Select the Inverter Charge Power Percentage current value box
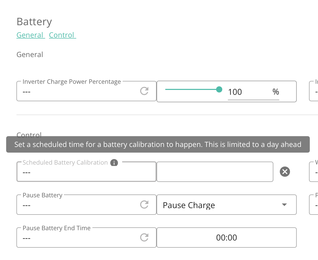This screenshot has height=260, width=318. [86, 91]
